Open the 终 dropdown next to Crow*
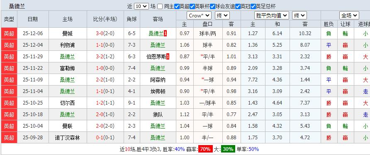The width and height of the screenshot is (370, 155). (222, 16)
